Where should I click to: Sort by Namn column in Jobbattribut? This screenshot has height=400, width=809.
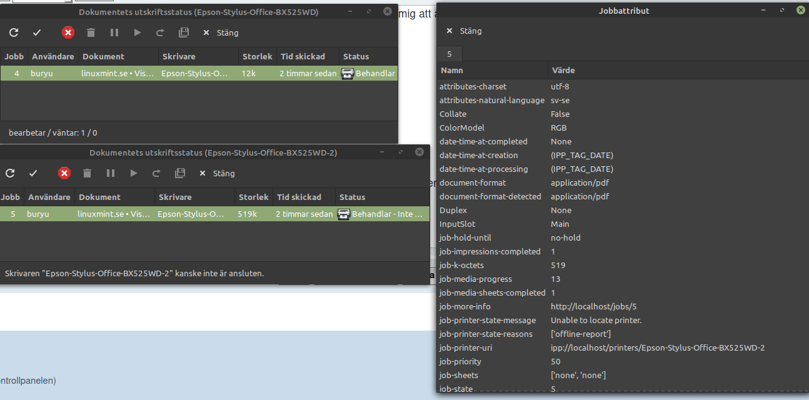[492, 71]
